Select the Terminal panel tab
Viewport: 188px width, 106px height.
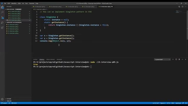pos(42,59)
